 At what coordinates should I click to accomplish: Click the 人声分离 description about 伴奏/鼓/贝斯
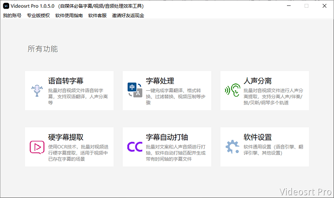(x=273, y=97)
